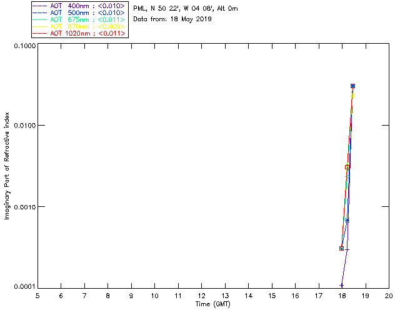Click the 0.1000 y-axis tick label
This screenshot has width=400, height=320.
(24, 46)
